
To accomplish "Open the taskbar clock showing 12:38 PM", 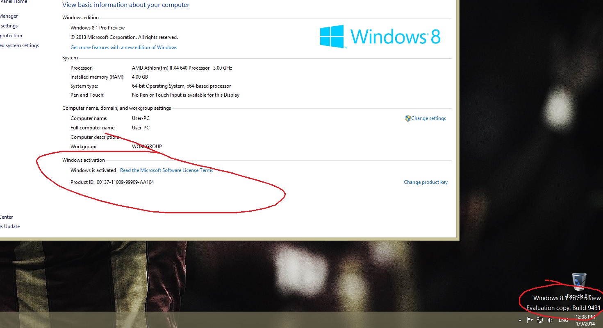I will tap(585, 320).
